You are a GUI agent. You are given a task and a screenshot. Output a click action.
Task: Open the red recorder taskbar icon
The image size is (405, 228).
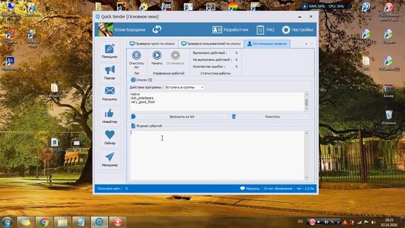(x=118, y=222)
